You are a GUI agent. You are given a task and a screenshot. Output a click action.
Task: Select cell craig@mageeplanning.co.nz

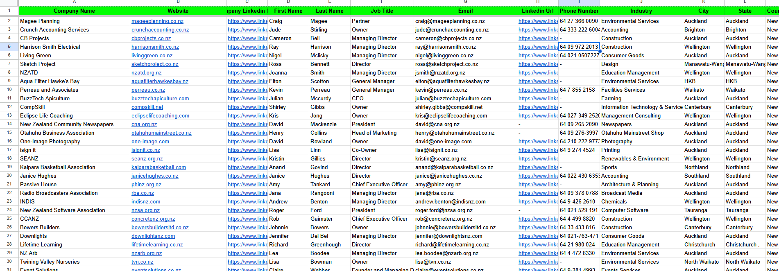[x=466, y=21]
